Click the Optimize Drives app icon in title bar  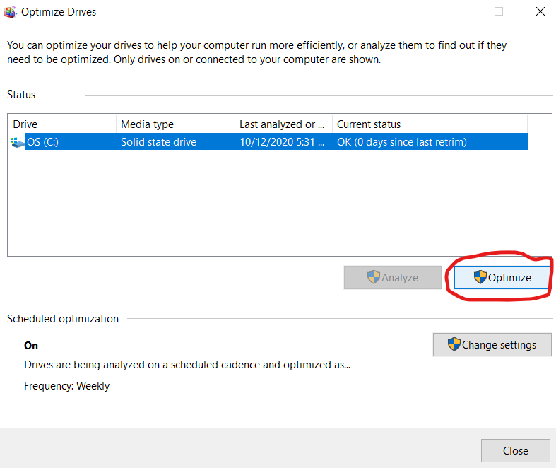10,12
